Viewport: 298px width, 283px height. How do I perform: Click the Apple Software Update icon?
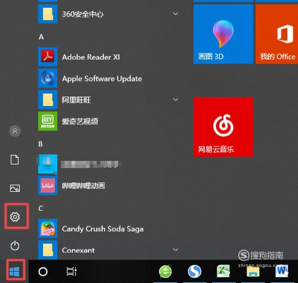[48, 78]
